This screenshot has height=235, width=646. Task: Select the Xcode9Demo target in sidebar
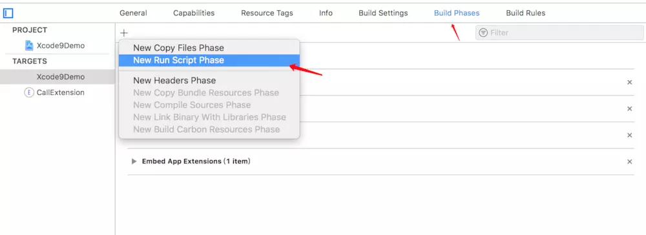(x=57, y=77)
